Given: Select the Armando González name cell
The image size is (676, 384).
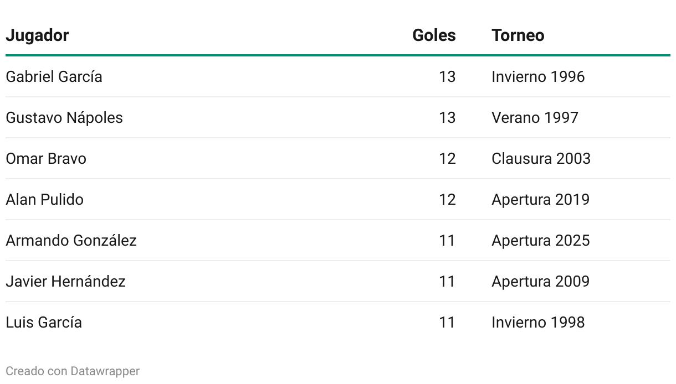Looking at the screenshot, I should click(71, 241).
